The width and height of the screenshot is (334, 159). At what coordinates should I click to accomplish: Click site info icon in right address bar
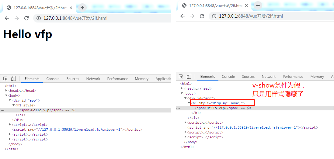point(214,16)
